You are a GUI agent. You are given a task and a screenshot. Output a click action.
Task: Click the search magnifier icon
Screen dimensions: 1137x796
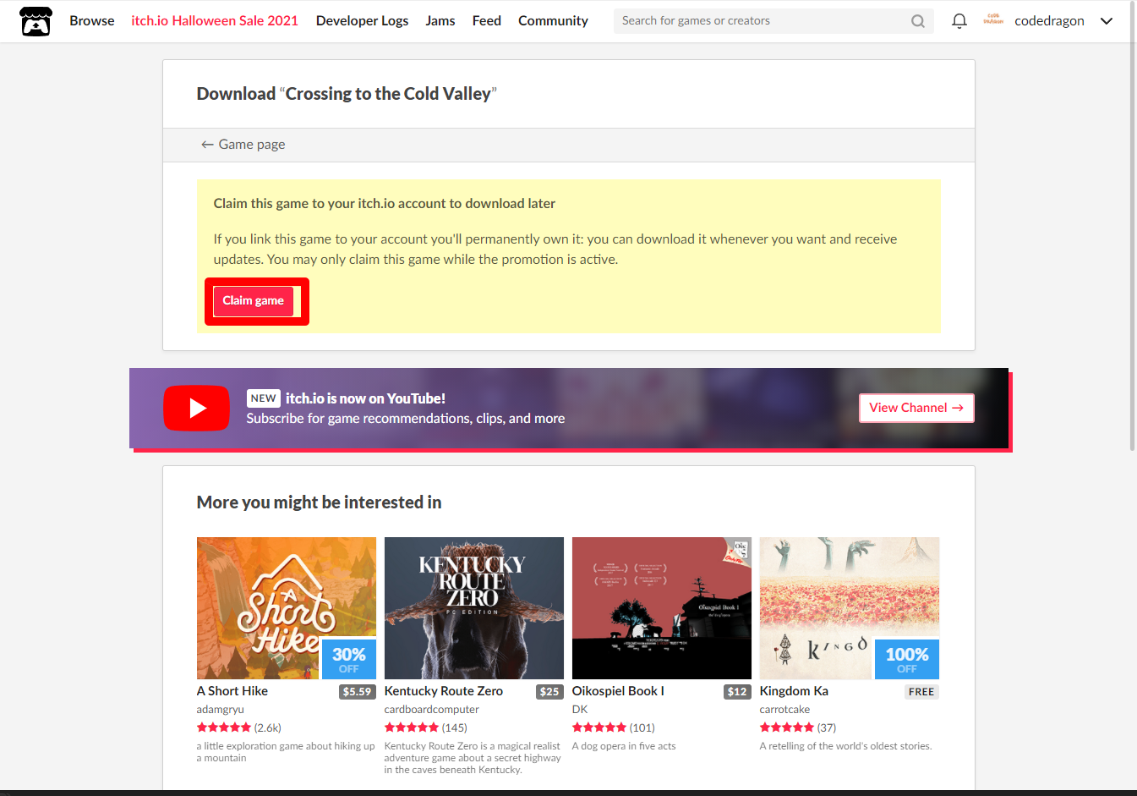click(918, 21)
